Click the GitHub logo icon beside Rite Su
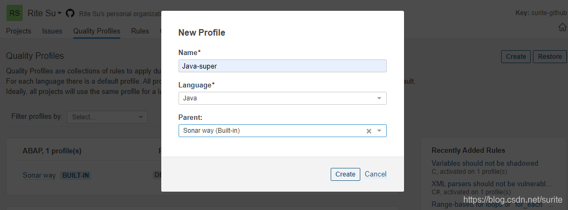 [x=70, y=13]
